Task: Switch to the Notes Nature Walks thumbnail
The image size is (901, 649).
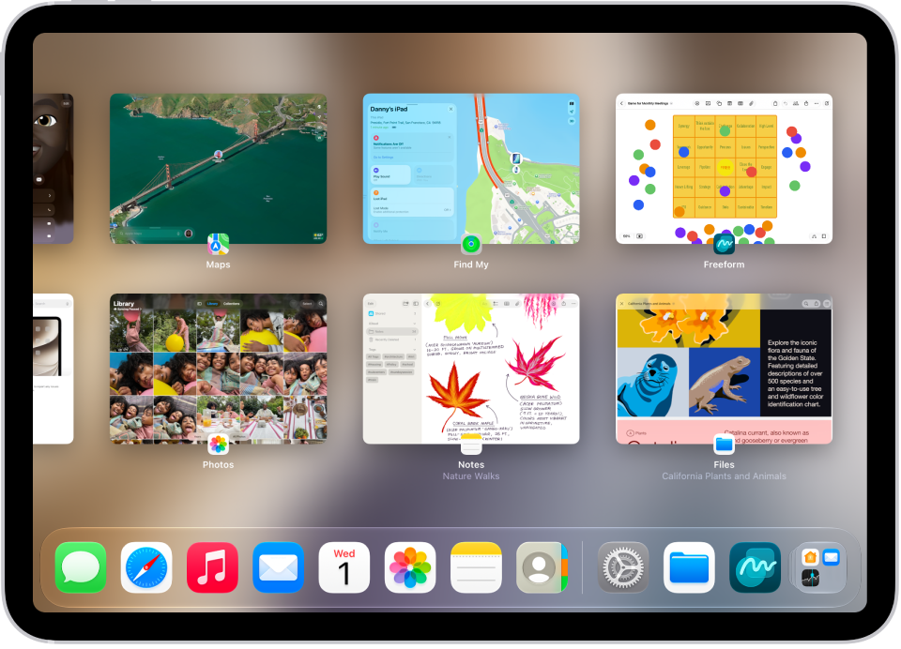Action: [x=471, y=369]
